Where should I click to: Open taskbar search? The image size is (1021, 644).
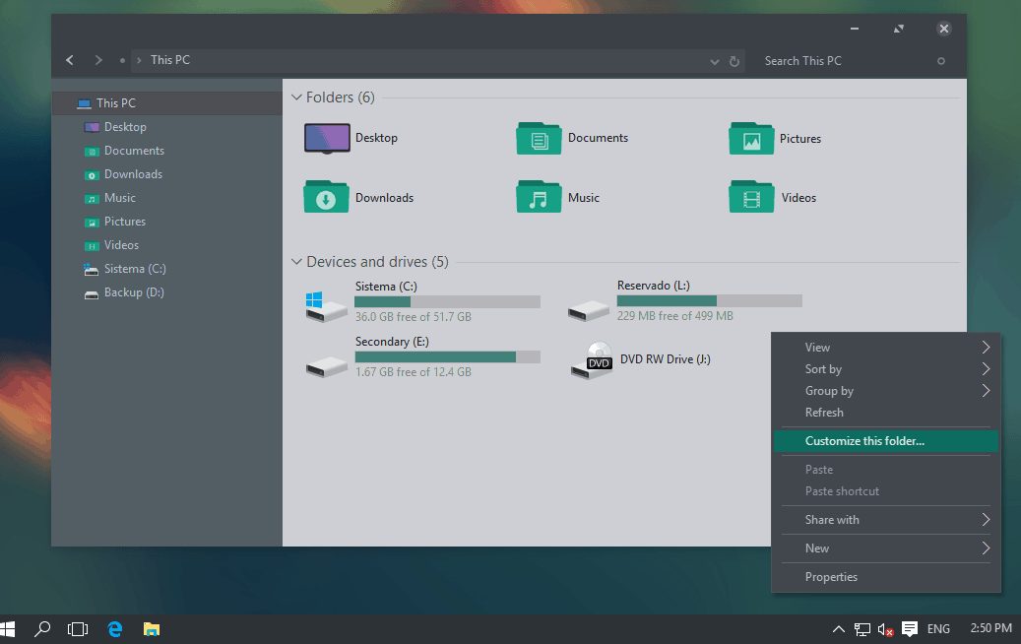tap(42, 629)
